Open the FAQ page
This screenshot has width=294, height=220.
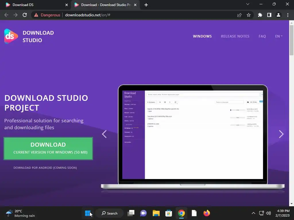[x=262, y=36]
